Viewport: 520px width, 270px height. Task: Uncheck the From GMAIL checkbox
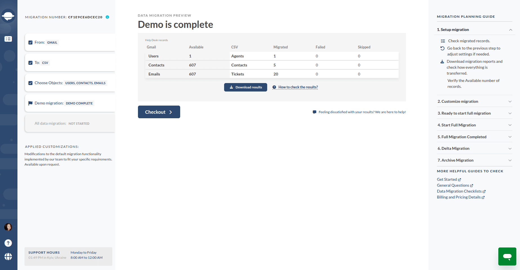tap(30, 42)
